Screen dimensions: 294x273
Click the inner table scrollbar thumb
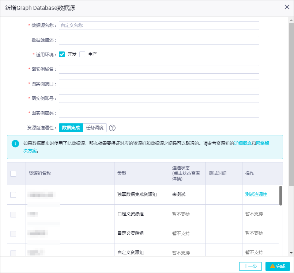(280, 196)
